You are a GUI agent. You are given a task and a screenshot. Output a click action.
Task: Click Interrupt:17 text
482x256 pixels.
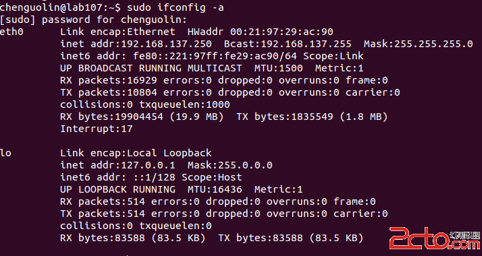(x=97, y=129)
